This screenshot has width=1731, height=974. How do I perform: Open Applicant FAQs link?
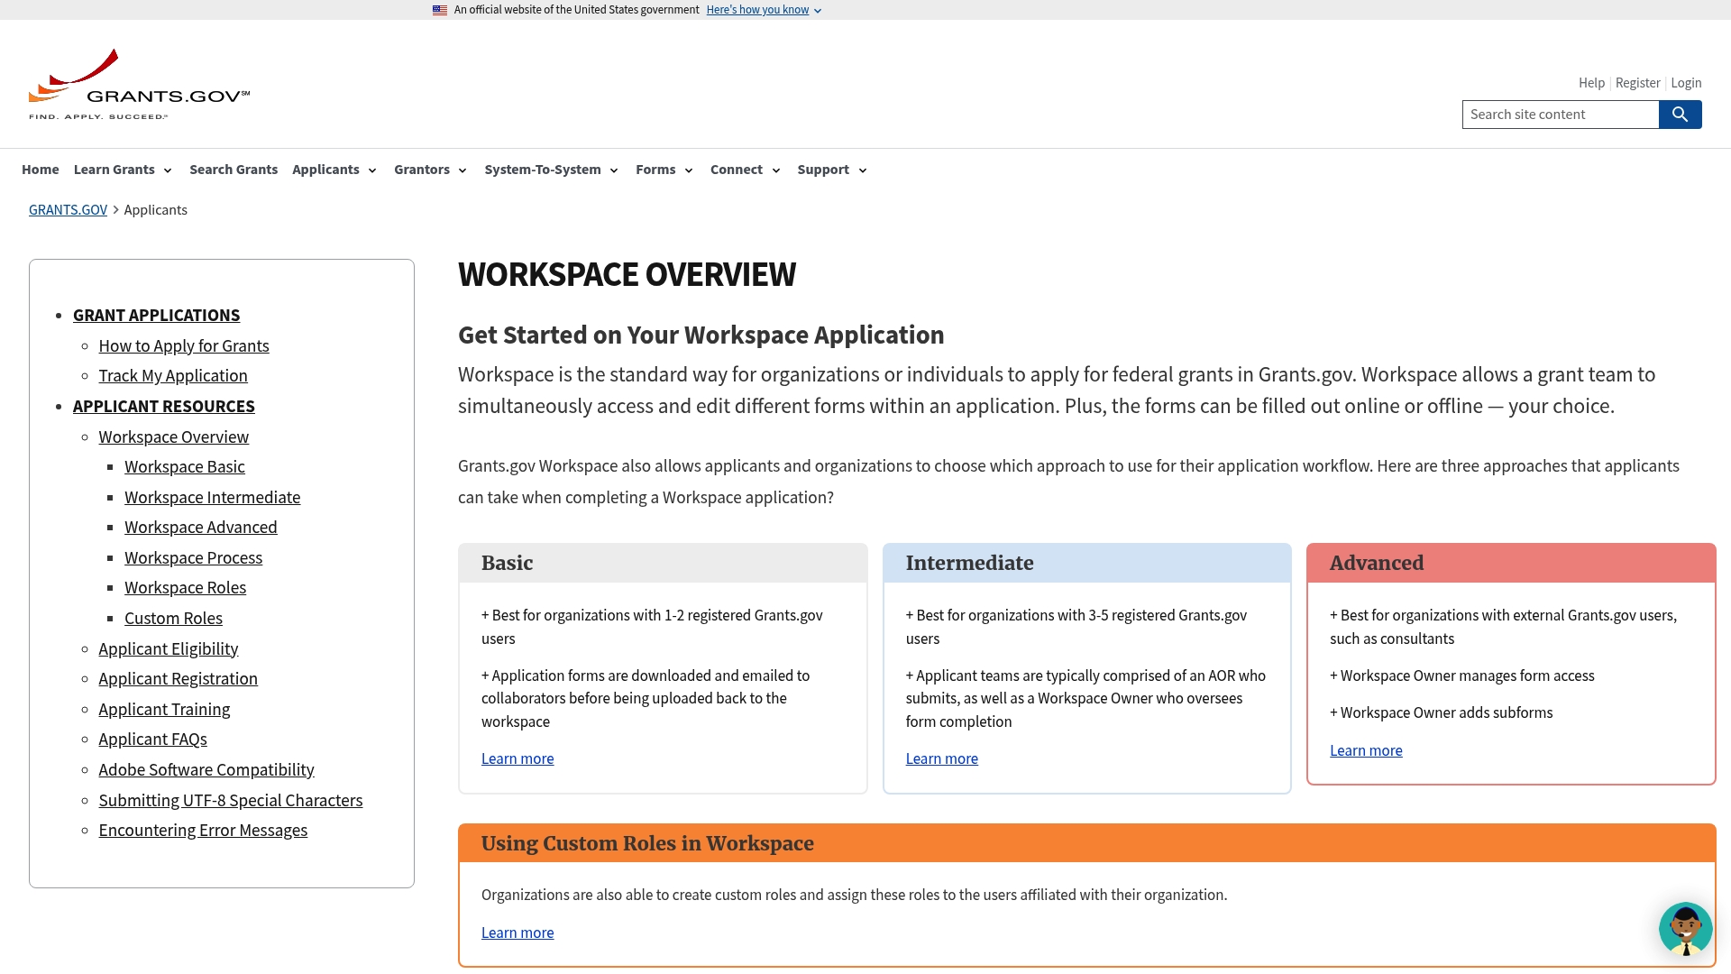(x=153, y=740)
